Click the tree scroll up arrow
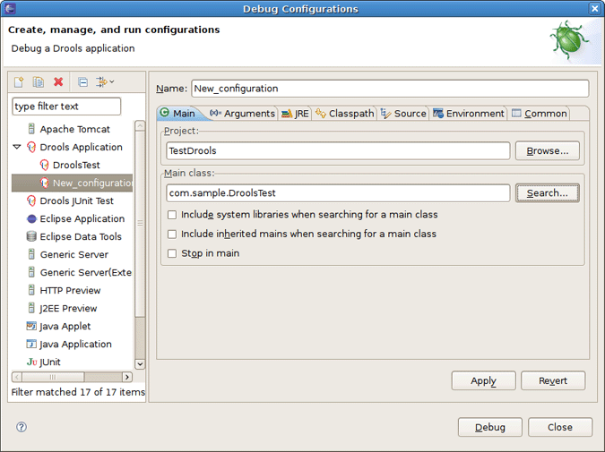The width and height of the screenshot is (605, 452). [x=140, y=125]
